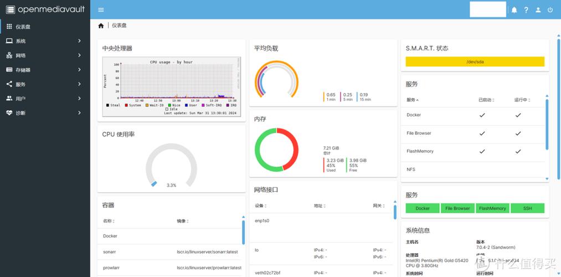Click the openmediavault logo
Image resolution: width=561 pixels, height=277 pixels.
coord(45,9)
